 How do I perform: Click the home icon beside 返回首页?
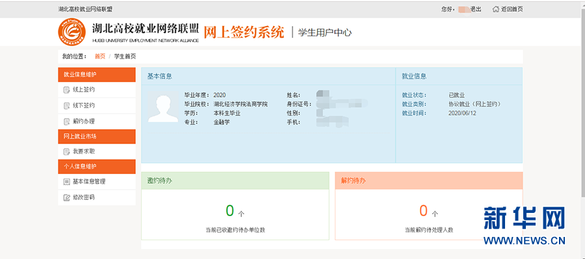tap(495, 9)
